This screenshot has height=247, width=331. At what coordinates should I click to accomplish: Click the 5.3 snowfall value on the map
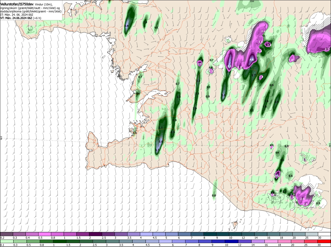pos(229,67)
